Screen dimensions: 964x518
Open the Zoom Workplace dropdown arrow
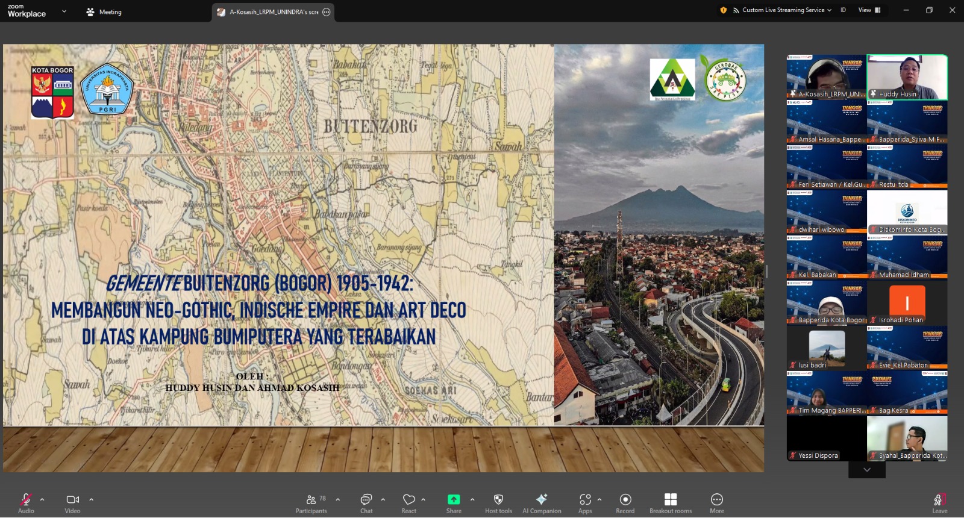[x=64, y=11]
